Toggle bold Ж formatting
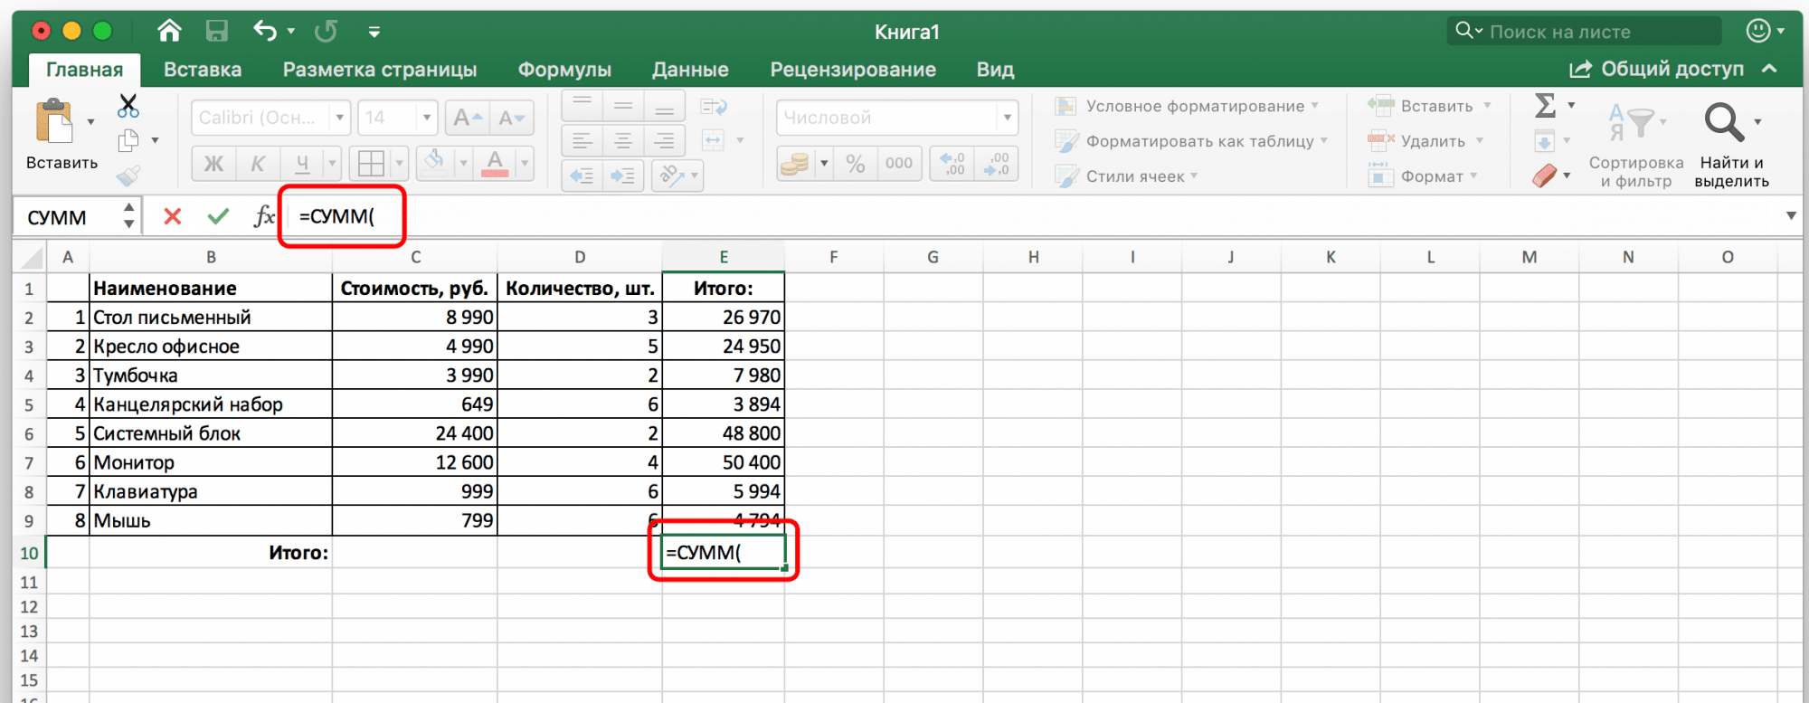 coord(213,164)
